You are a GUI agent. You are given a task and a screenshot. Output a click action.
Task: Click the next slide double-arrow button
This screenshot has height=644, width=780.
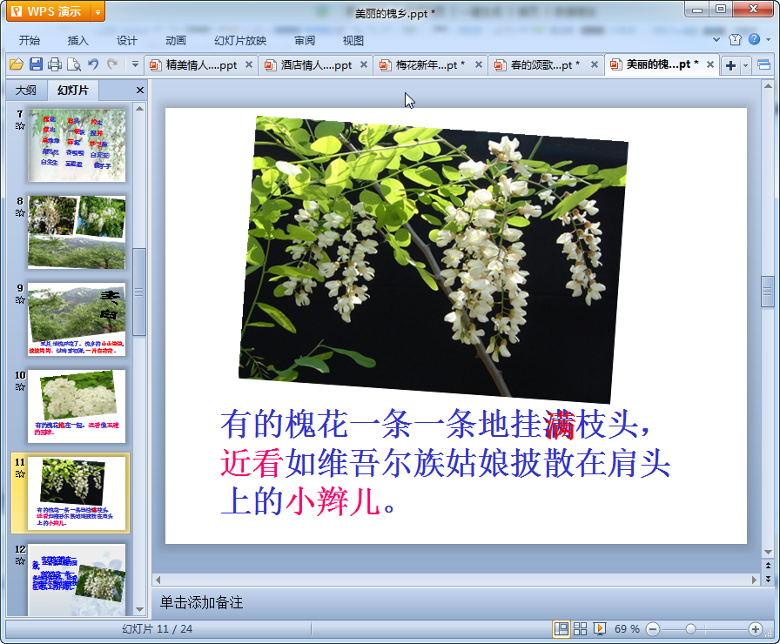768,579
